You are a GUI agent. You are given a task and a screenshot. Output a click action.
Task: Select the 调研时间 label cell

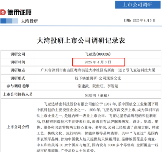click(18, 62)
